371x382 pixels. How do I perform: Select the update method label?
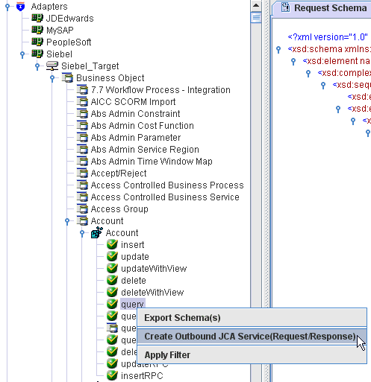[x=135, y=257]
